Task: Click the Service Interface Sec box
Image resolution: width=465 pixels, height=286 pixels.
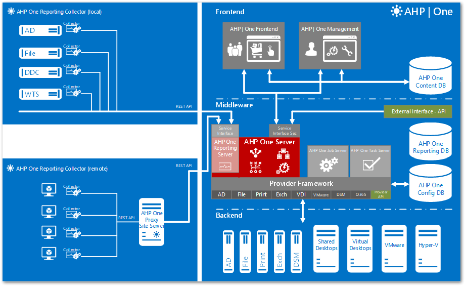Action: pyautogui.click(x=285, y=131)
